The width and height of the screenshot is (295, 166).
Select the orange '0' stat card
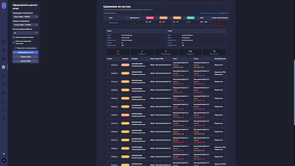166,52
